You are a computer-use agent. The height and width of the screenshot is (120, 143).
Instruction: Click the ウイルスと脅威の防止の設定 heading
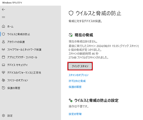point(96,100)
